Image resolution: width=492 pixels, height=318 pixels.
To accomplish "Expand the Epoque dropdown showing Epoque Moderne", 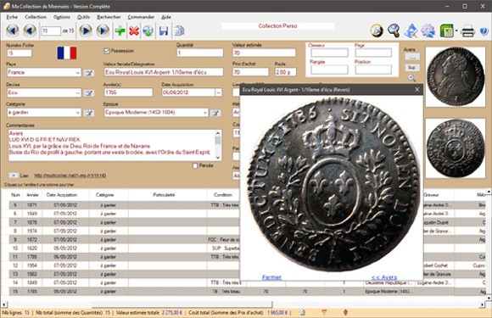I will point(205,112).
